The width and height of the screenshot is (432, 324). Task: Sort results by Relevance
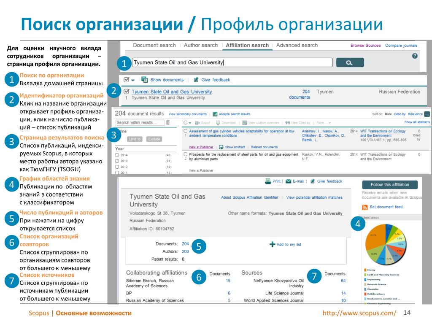[x=415, y=114]
